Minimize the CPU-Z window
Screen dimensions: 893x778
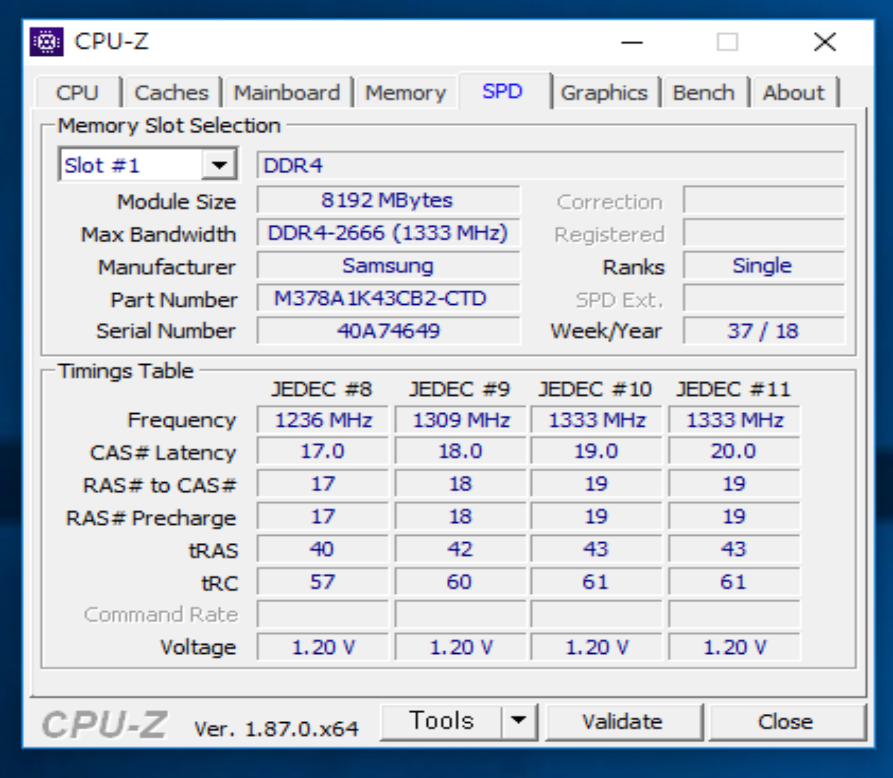631,42
